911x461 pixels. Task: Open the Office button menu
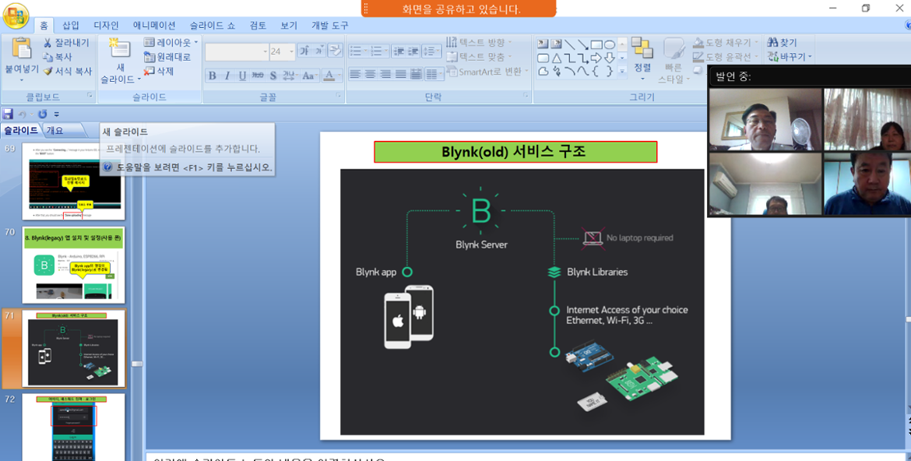(x=16, y=16)
